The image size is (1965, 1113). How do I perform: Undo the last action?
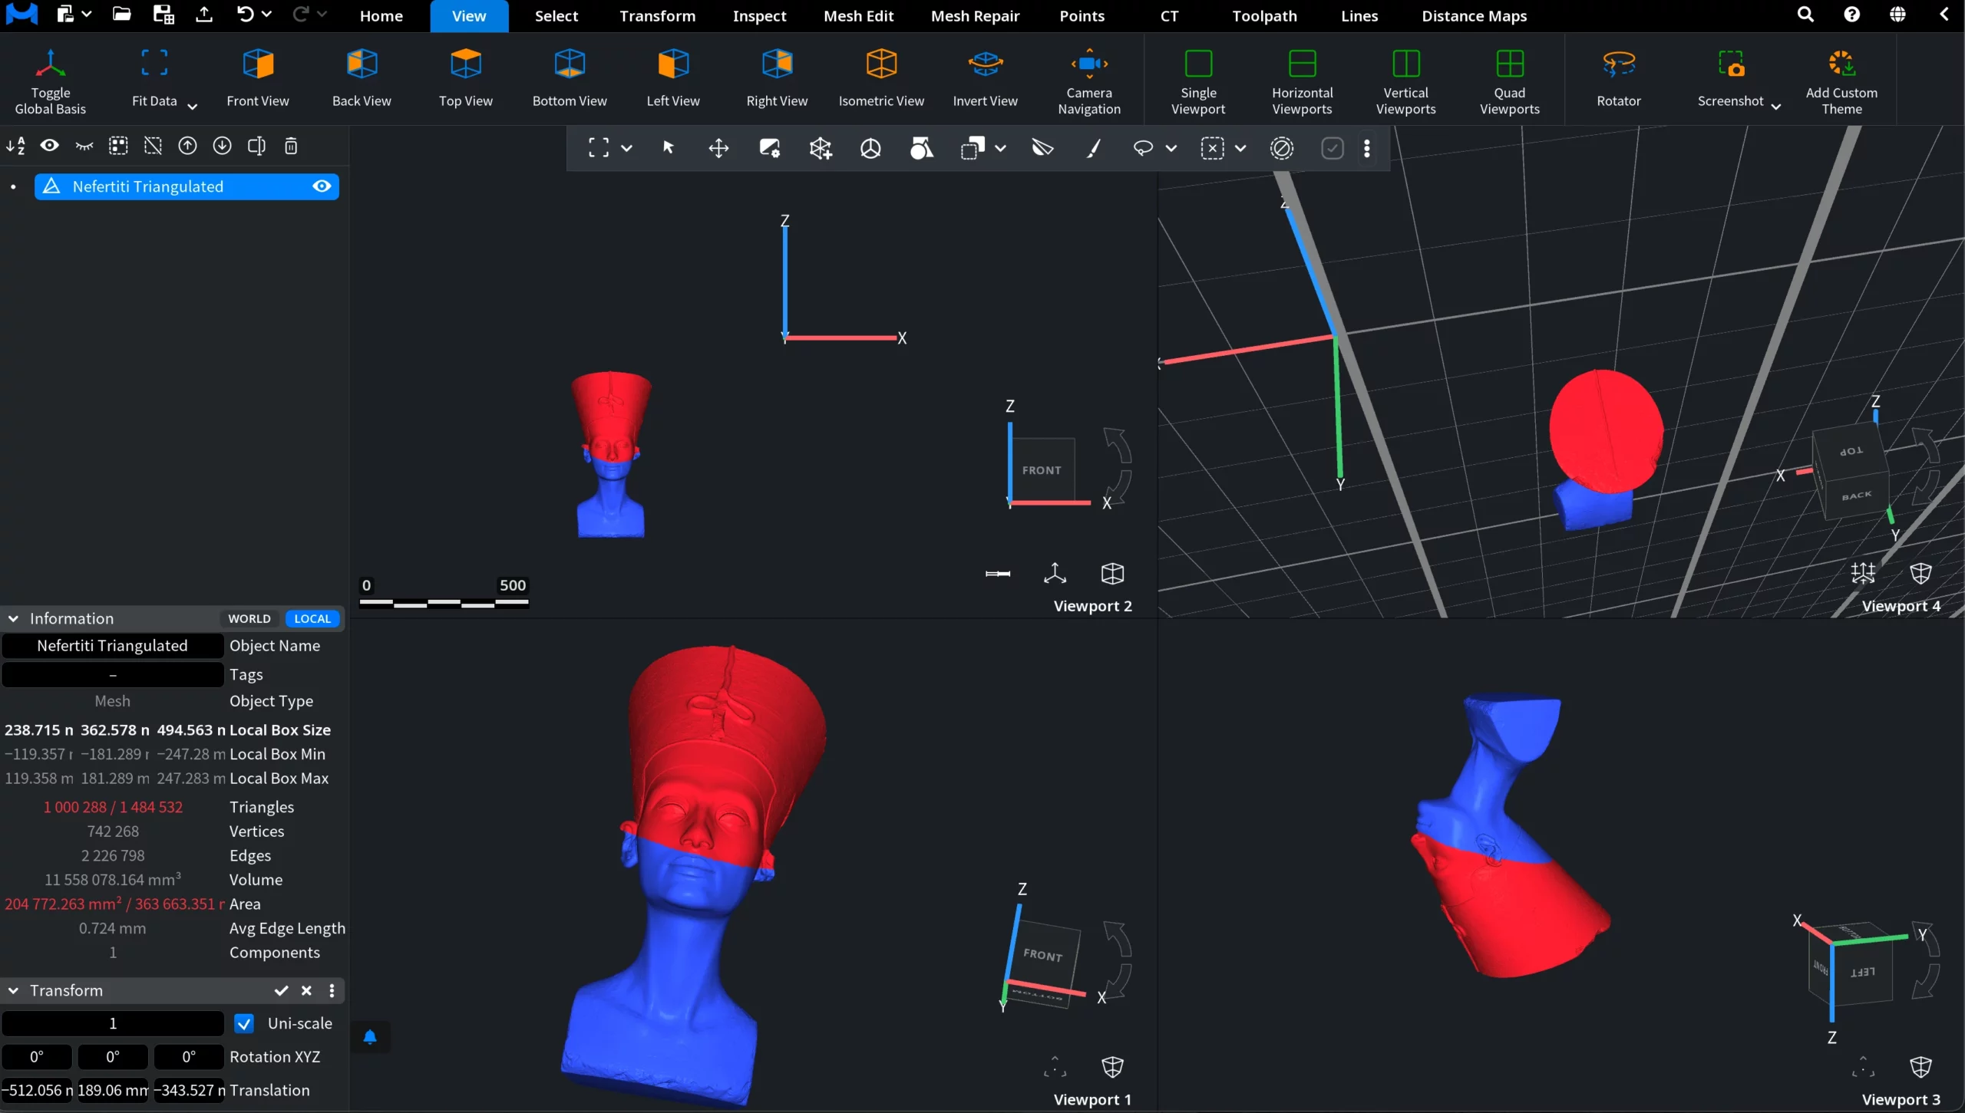(x=245, y=15)
